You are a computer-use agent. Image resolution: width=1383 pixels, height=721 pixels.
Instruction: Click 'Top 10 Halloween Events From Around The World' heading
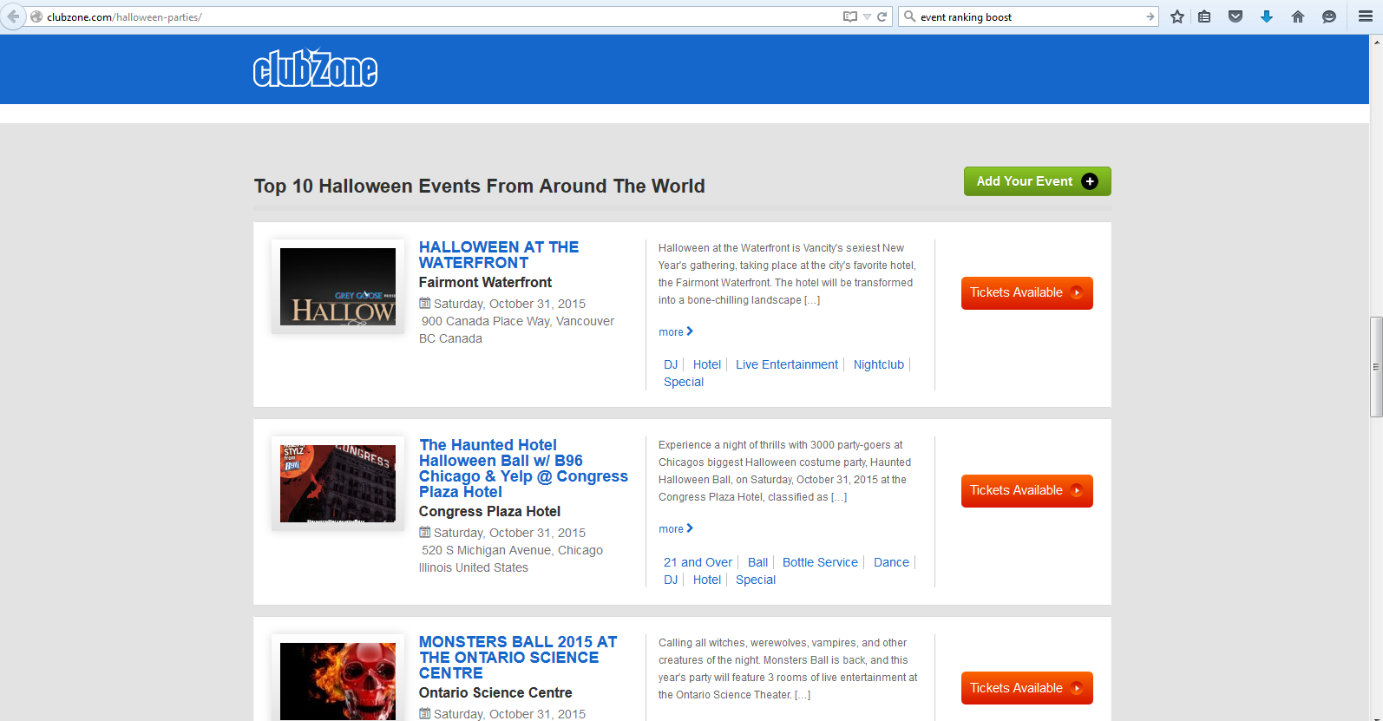click(479, 187)
